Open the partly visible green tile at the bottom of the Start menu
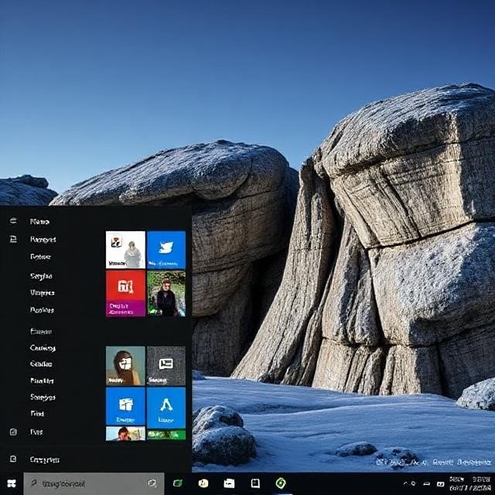Screen dimensions: 495x495 [166, 435]
